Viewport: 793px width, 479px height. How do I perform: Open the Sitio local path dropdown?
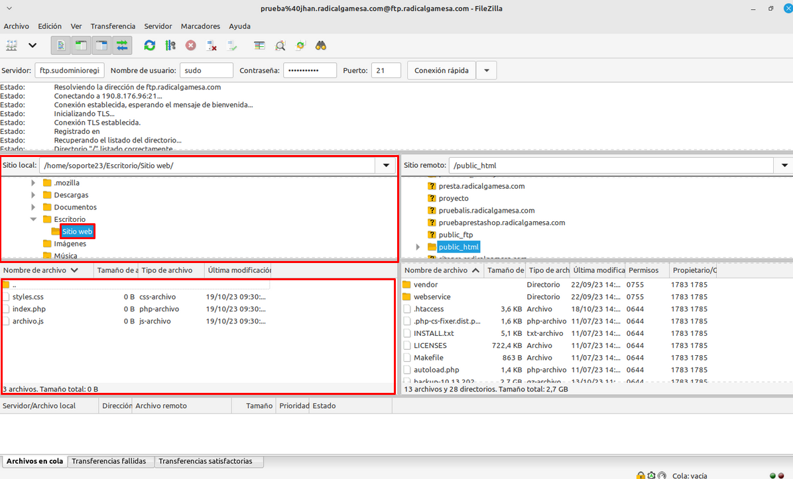coord(386,165)
